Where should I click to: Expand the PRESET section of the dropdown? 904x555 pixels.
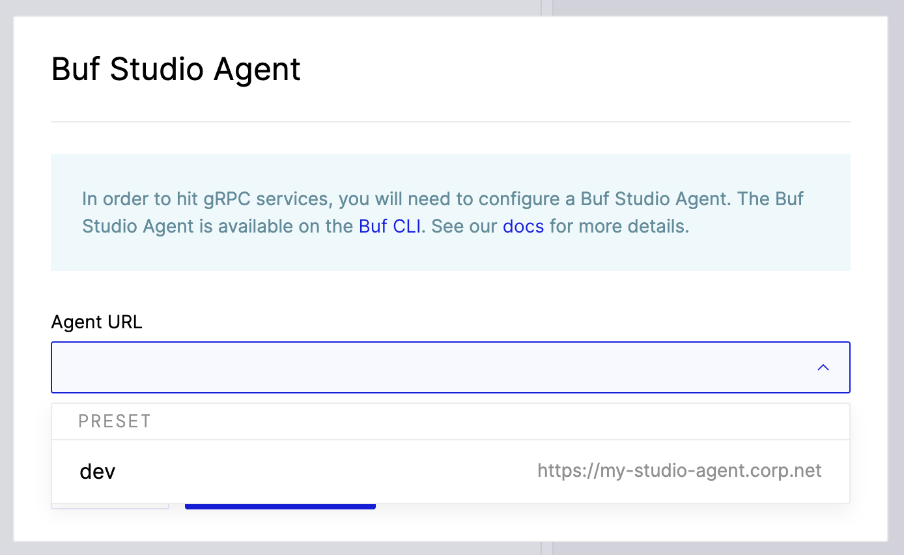(115, 421)
